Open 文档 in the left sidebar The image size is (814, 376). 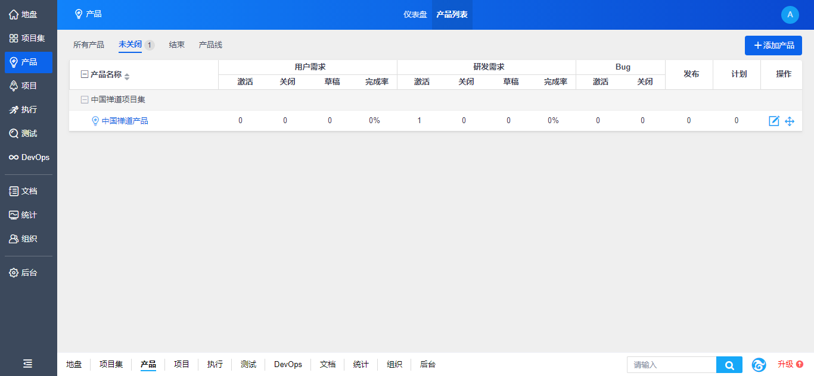[28, 191]
